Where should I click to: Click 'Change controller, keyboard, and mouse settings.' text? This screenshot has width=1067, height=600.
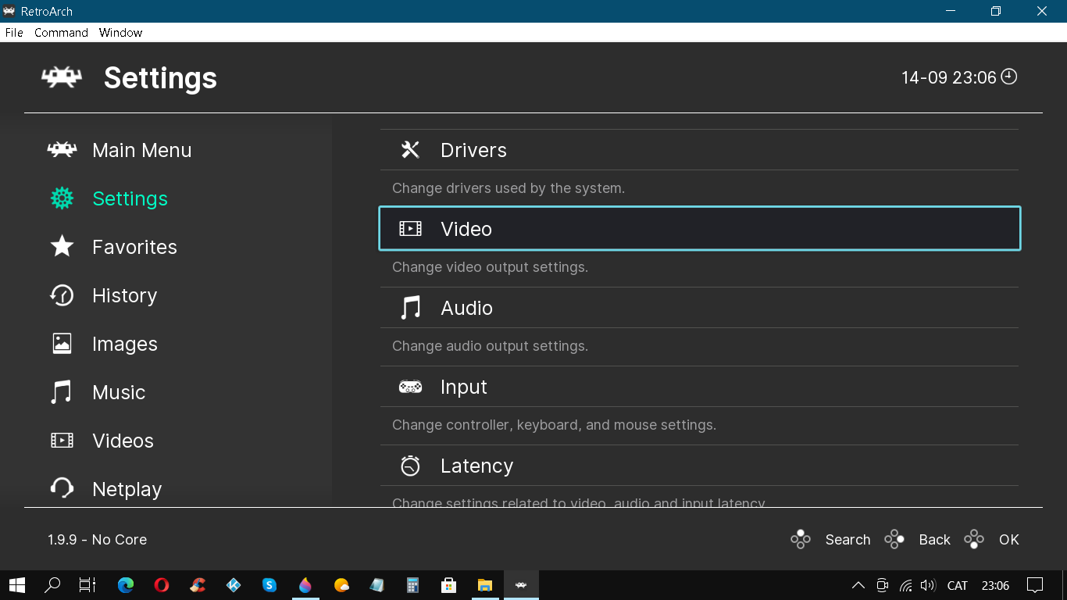pos(554,425)
